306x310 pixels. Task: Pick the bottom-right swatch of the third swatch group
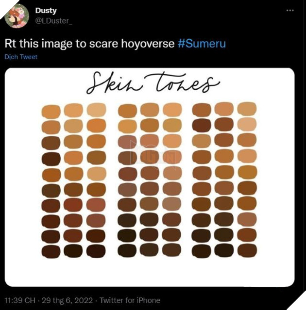click(247, 250)
